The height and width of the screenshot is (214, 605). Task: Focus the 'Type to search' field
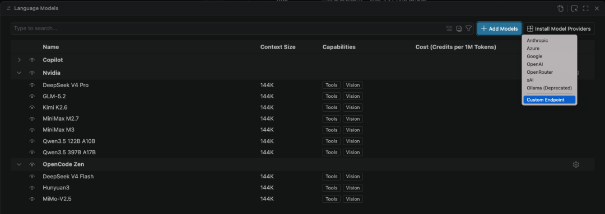coord(227,28)
